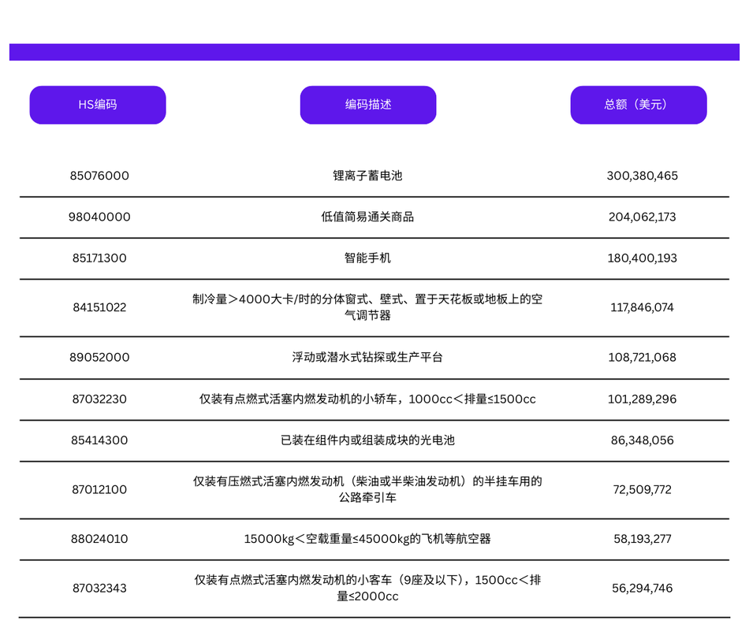This screenshot has width=749, height=624.
Task: Click the 半挂车用的公路牵引车 description
Action: click(368, 489)
